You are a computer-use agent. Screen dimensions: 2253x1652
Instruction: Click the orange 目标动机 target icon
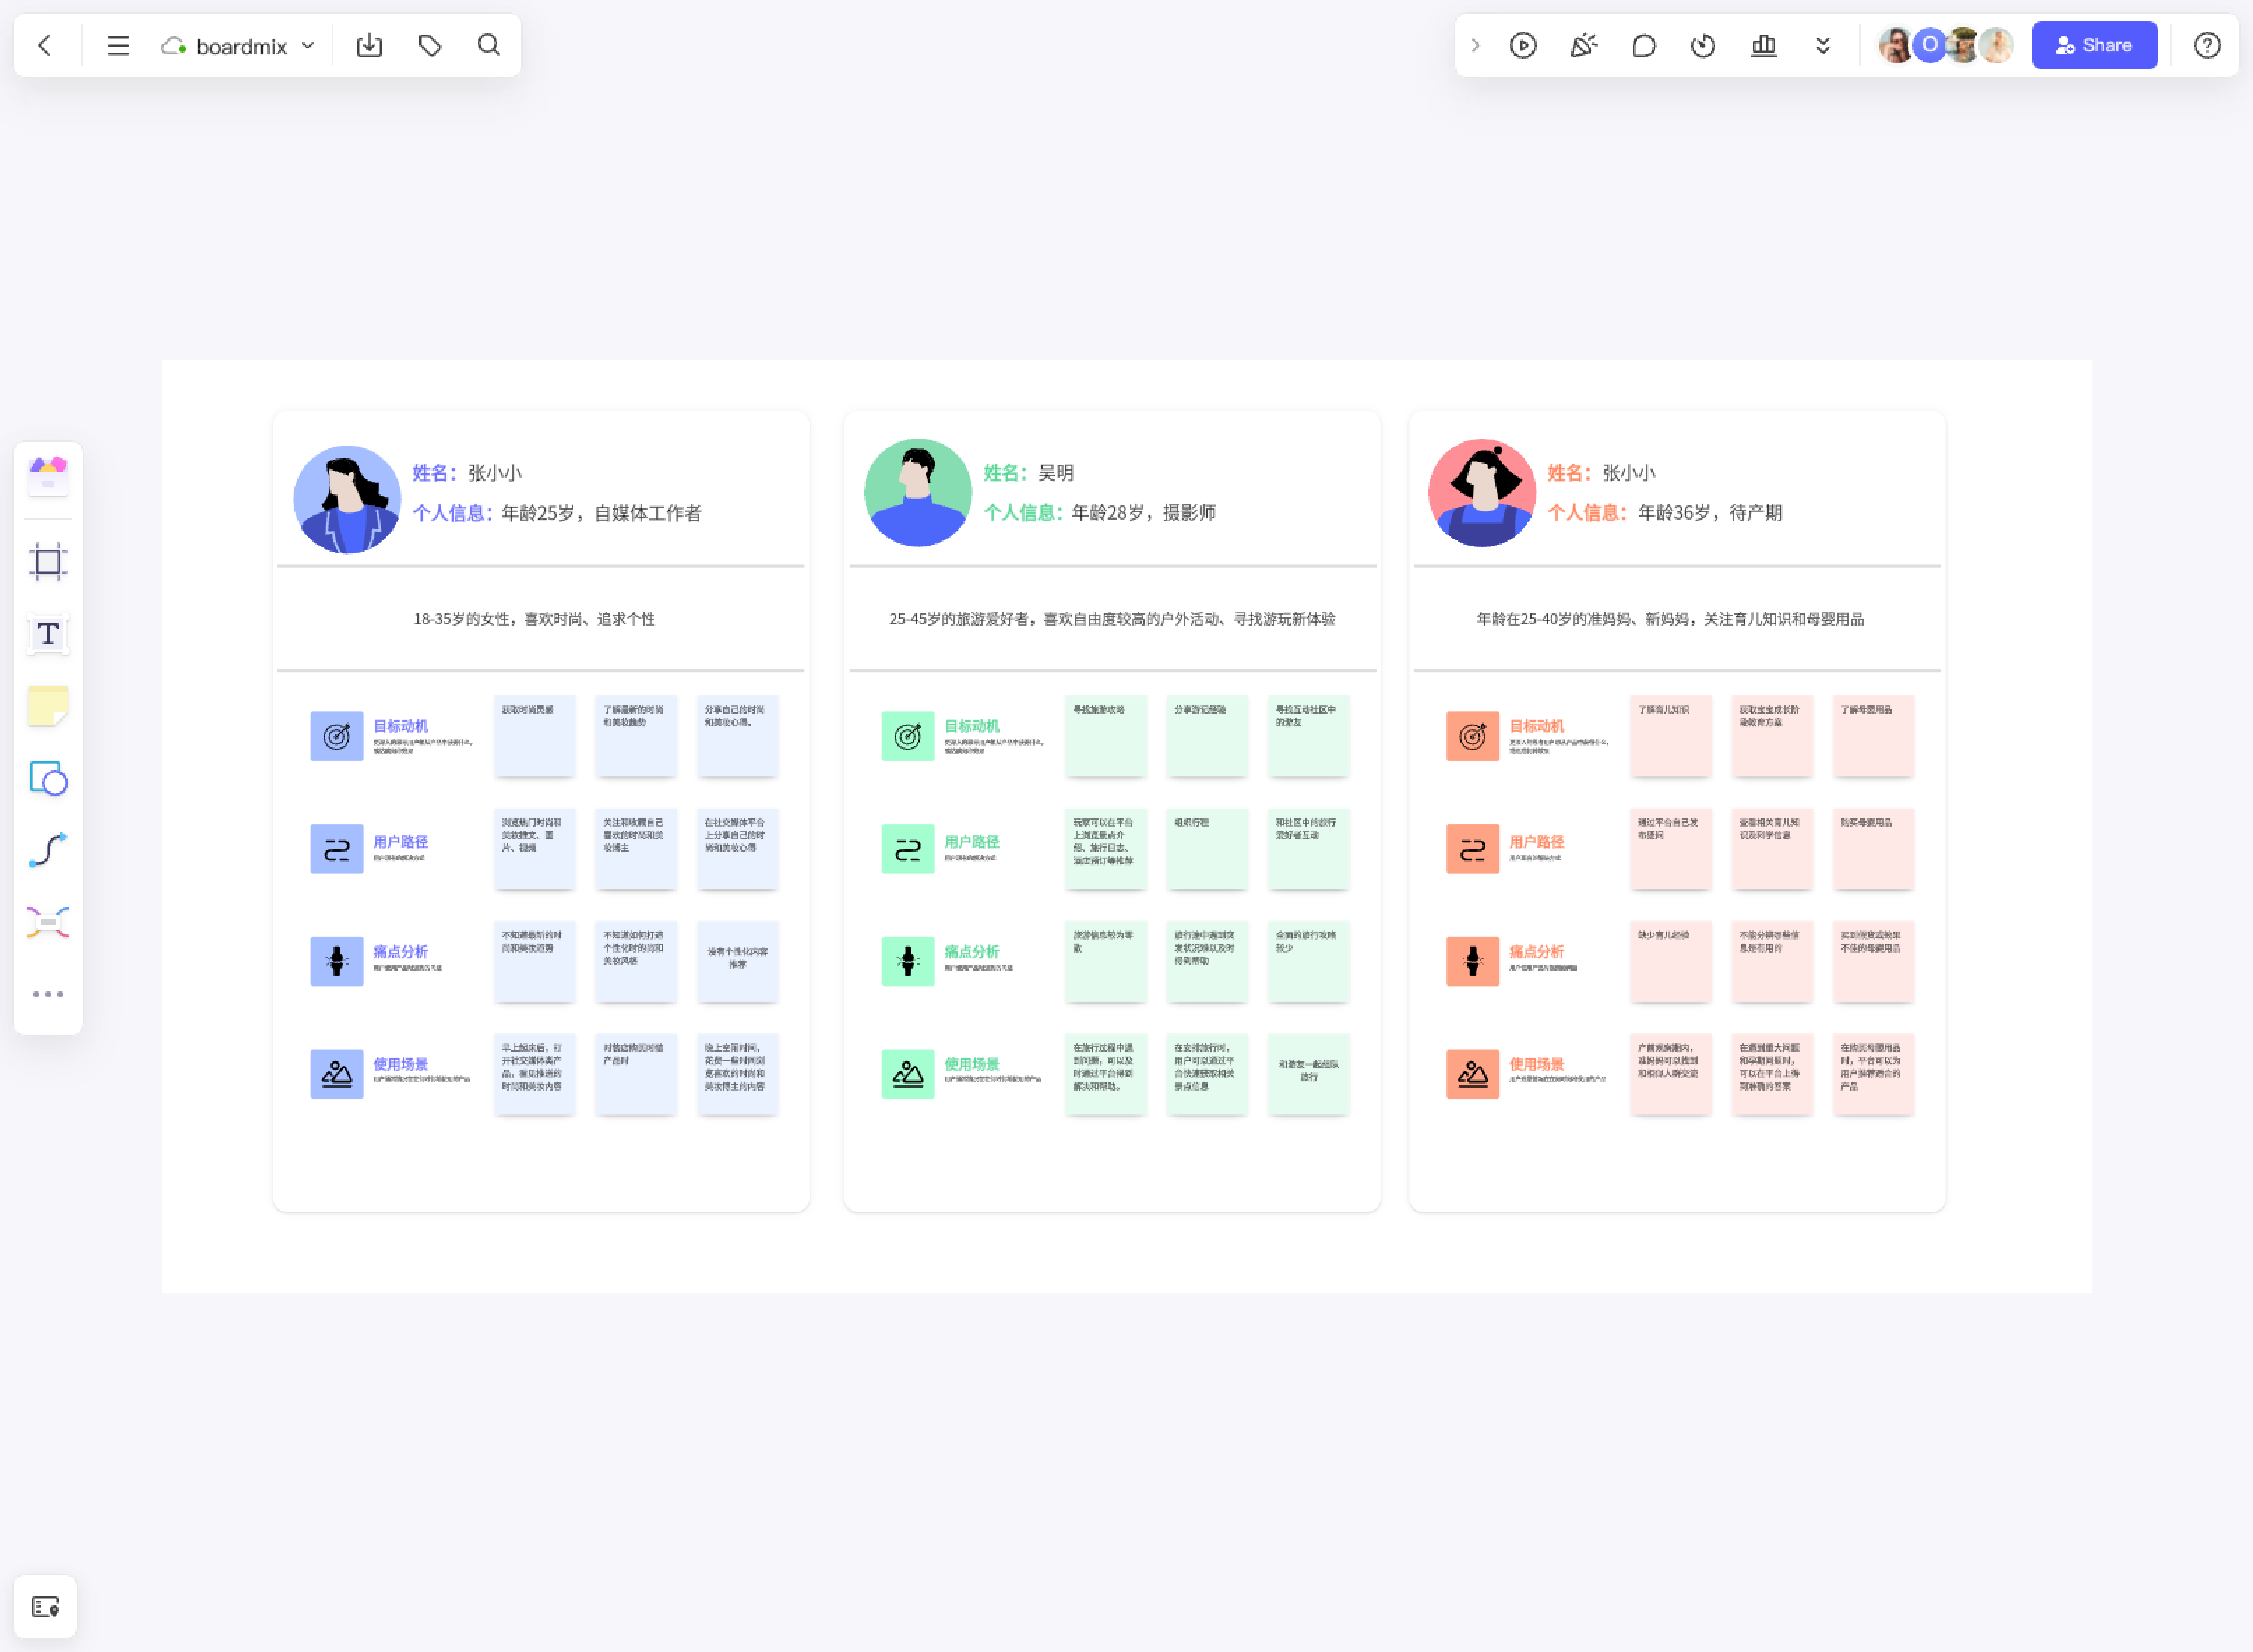pos(1473,736)
